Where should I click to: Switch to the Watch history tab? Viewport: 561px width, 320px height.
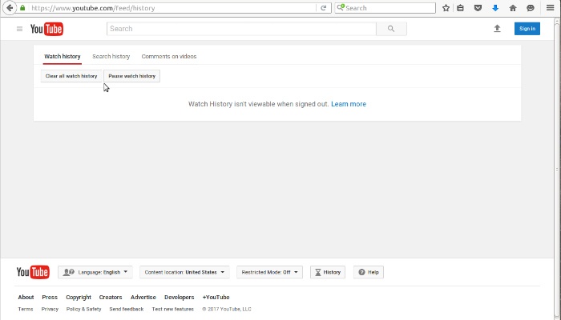[63, 57]
